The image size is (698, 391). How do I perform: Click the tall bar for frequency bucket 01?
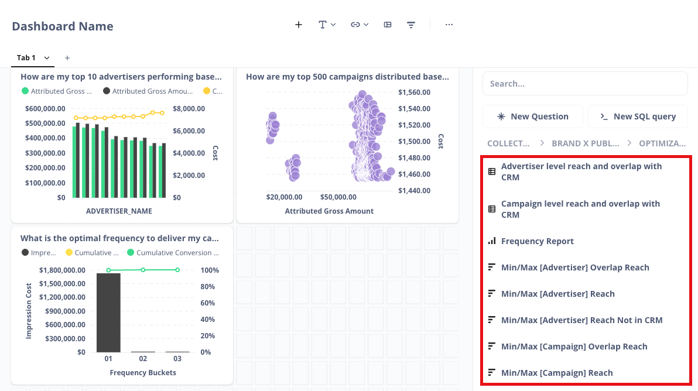coord(108,313)
